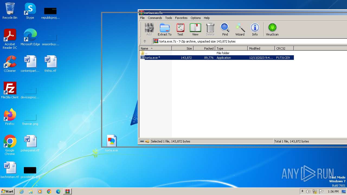Sort file list by Packed column

pos(204,48)
